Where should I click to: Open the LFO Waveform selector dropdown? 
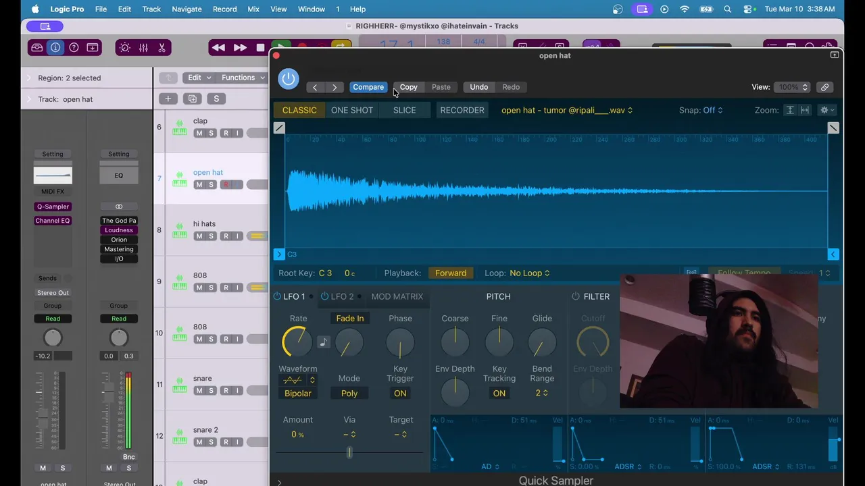[298, 380]
